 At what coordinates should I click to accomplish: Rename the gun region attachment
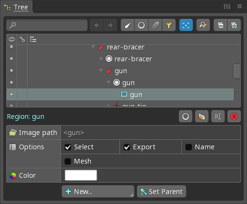218,117
